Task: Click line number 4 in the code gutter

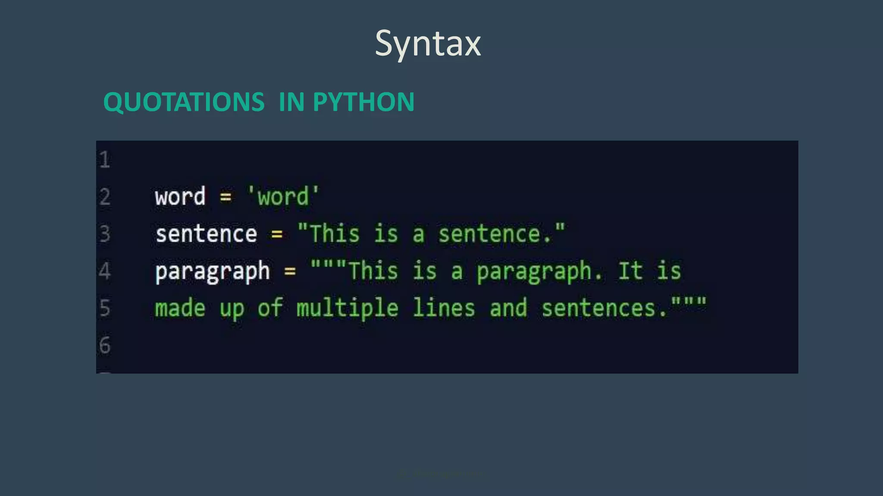Action: 105,271
